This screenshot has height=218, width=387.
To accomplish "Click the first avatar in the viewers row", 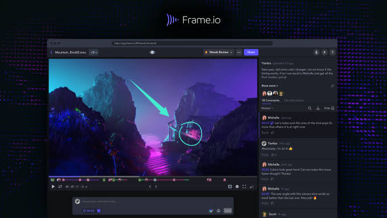I will pos(264,93).
